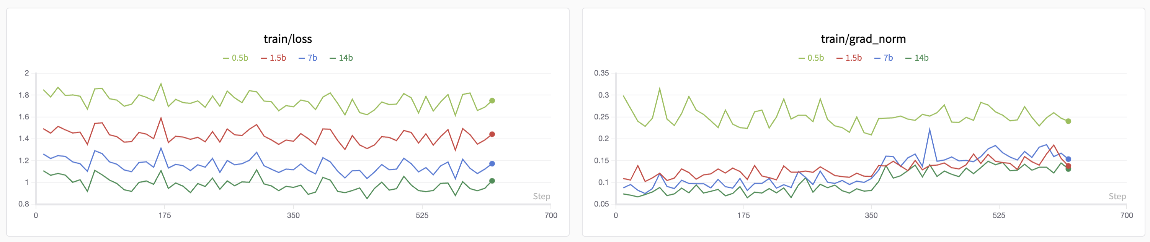Select 14b legend entry in train/loss chart
This screenshot has height=242, width=1150.
341,58
